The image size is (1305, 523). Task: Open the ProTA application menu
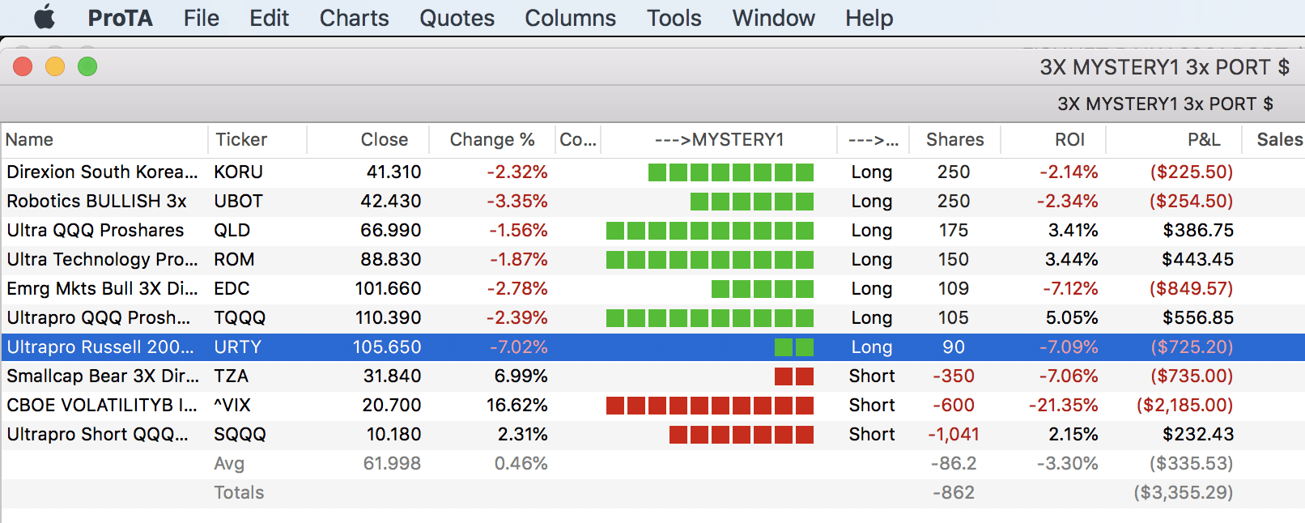(x=120, y=18)
